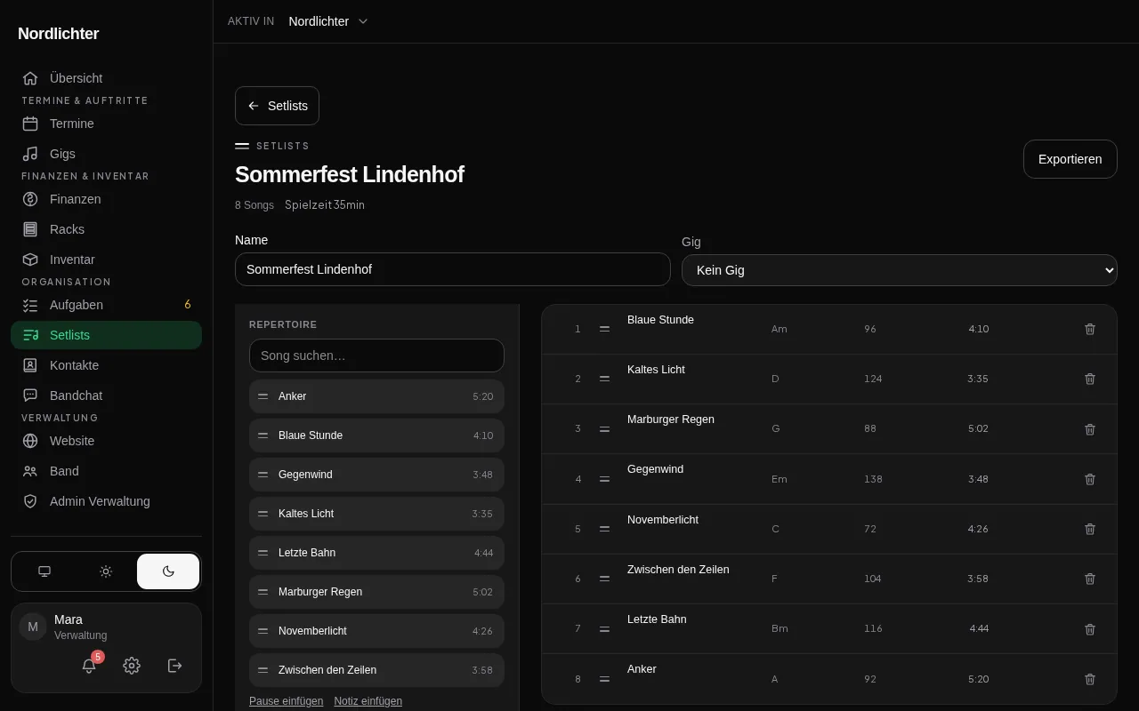Click trash icon in Letzte Bahn row

1090,628
